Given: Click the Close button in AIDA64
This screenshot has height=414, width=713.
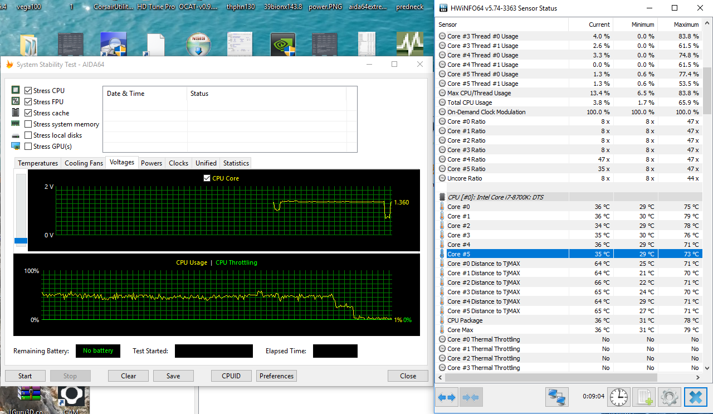Looking at the screenshot, I should pyautogui.click(x=408, y=376).
